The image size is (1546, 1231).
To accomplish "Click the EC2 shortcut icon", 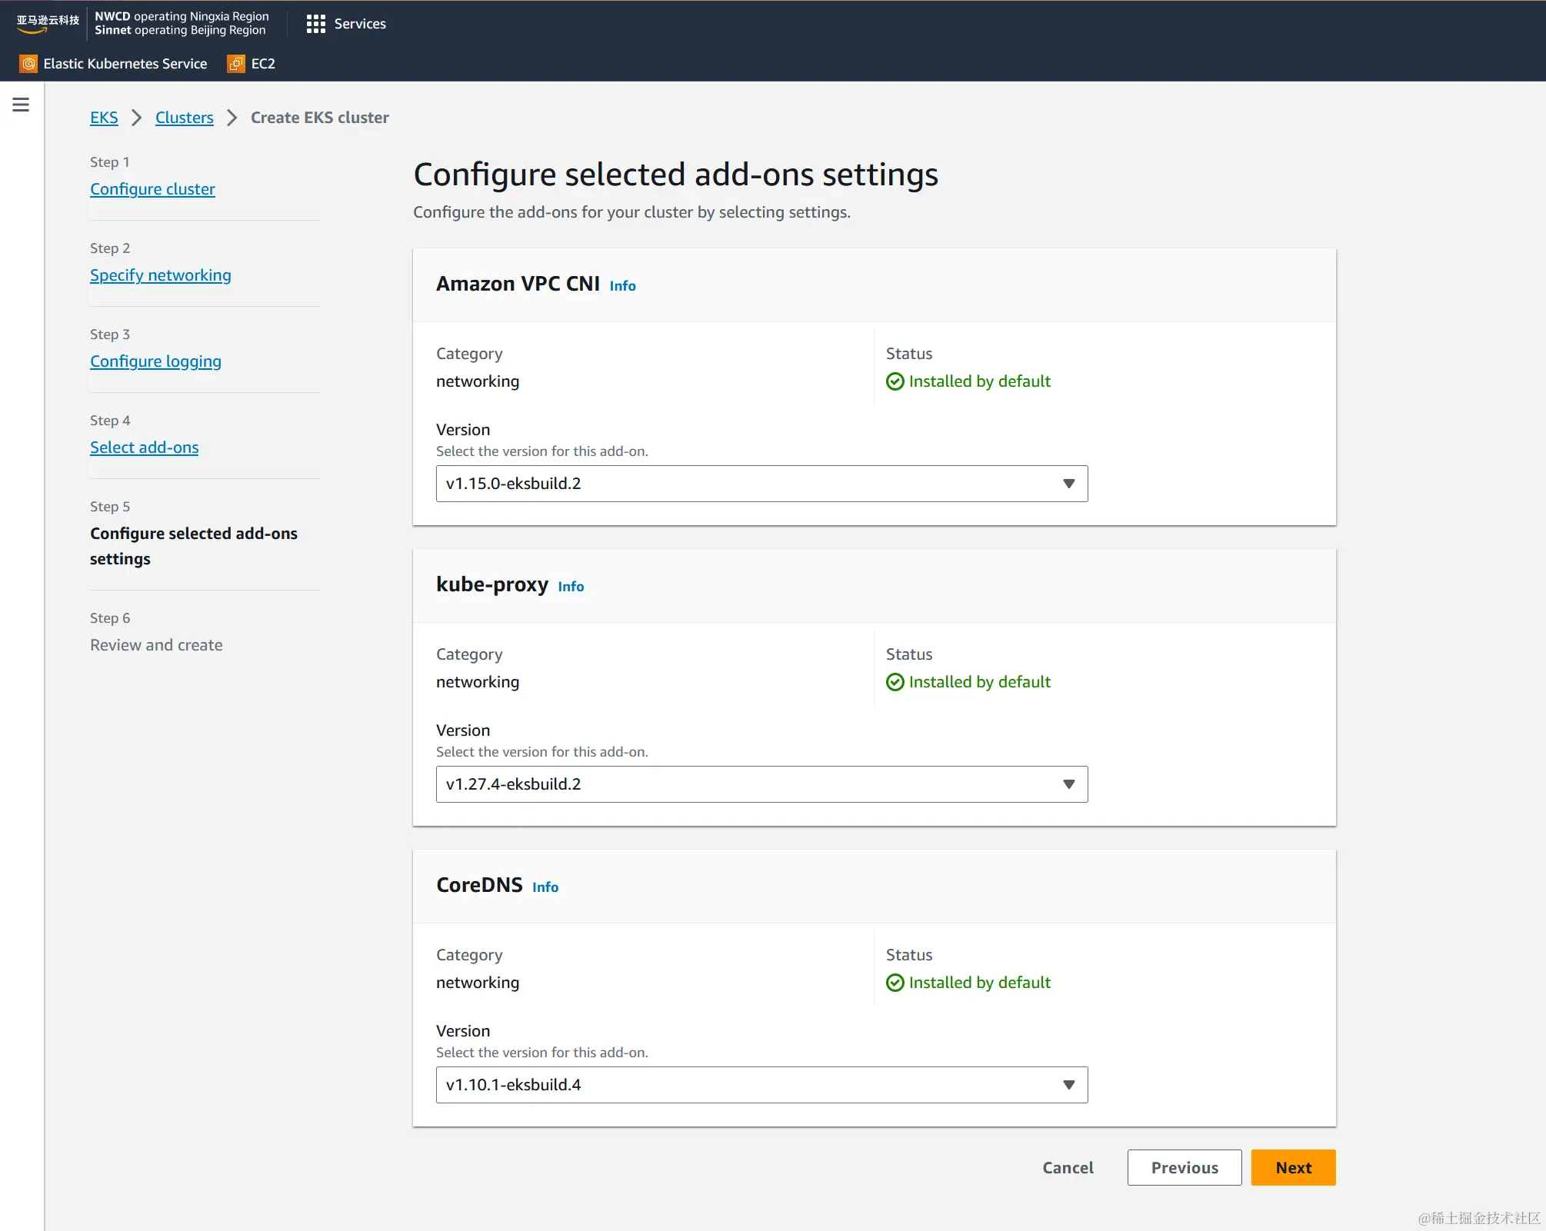I will coord(236,64).
